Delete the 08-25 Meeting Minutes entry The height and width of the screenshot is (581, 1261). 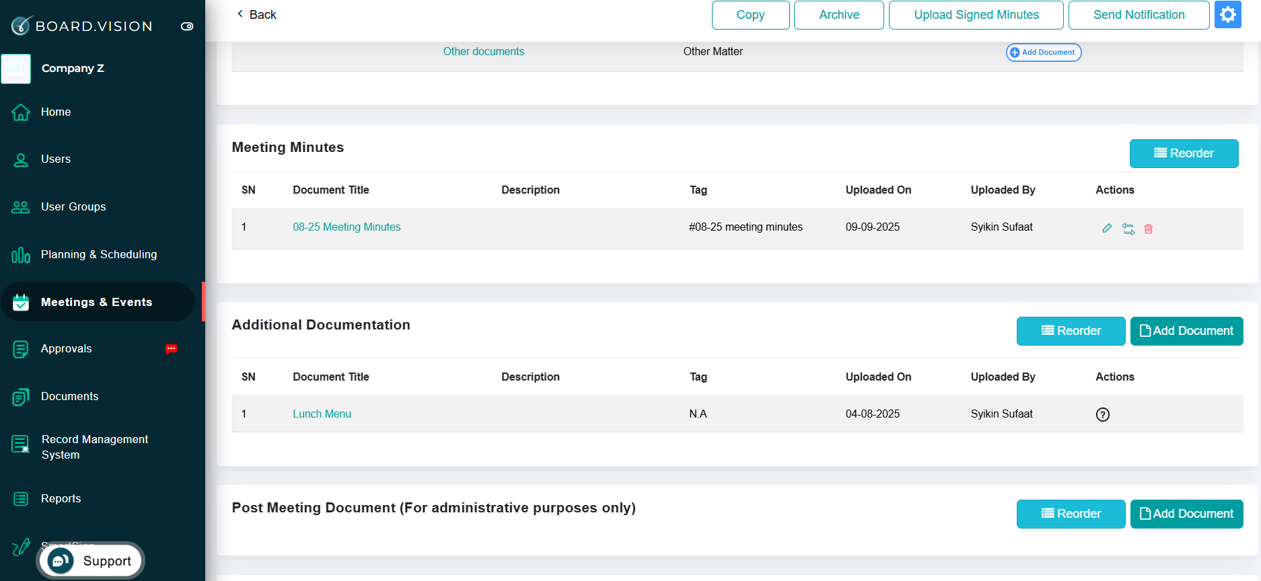tap(1149, 229)
